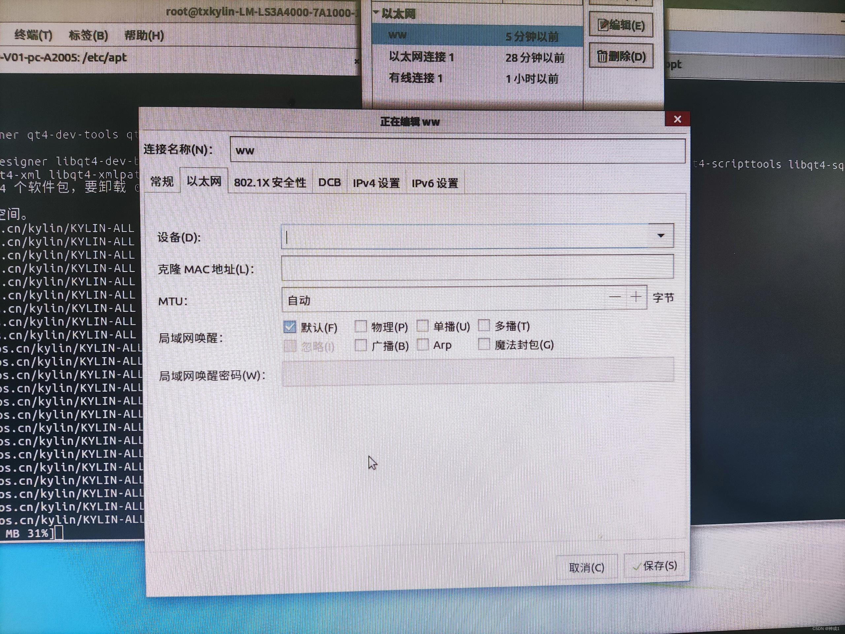Image resolution: width=845 pixels, height=634 pixels.
Task: Close the 正在编辑 ww dialog
Action: tap(677, 119)
